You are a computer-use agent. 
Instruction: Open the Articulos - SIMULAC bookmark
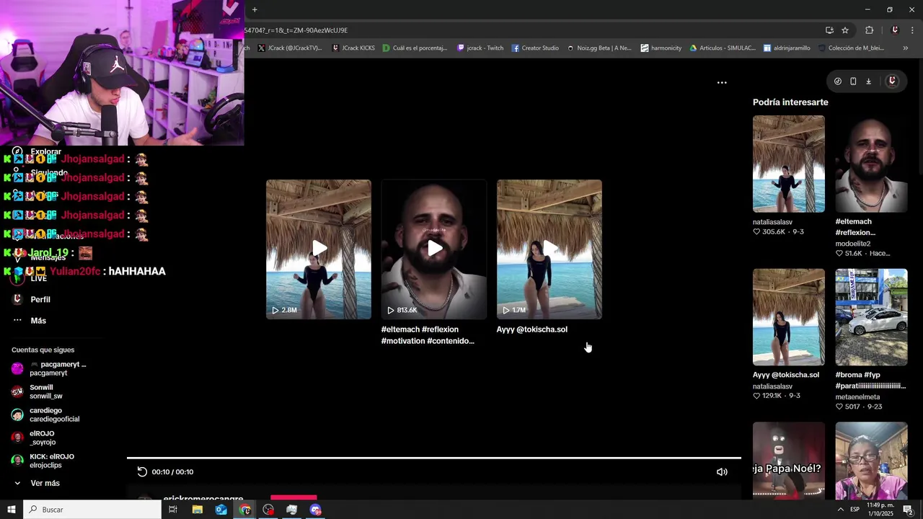pyautogui.click(x=723, y=48)
